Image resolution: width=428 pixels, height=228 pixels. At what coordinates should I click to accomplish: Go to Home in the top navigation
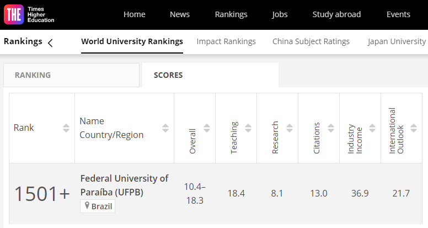(134, 14)
